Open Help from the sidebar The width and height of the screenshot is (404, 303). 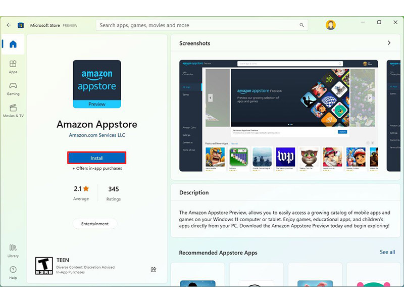pos(13,273)
